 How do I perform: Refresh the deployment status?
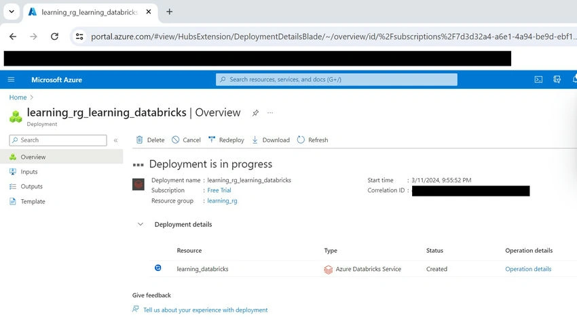(x=312, y=140)
